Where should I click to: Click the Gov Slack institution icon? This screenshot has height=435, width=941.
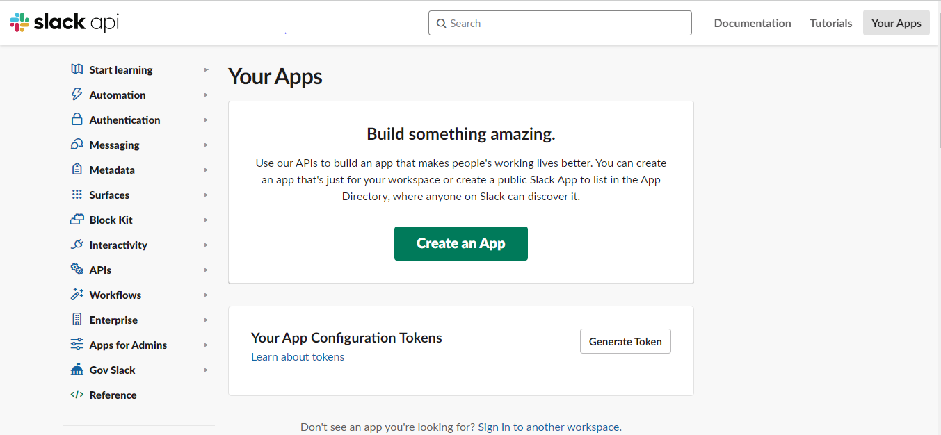pos(77,370)
